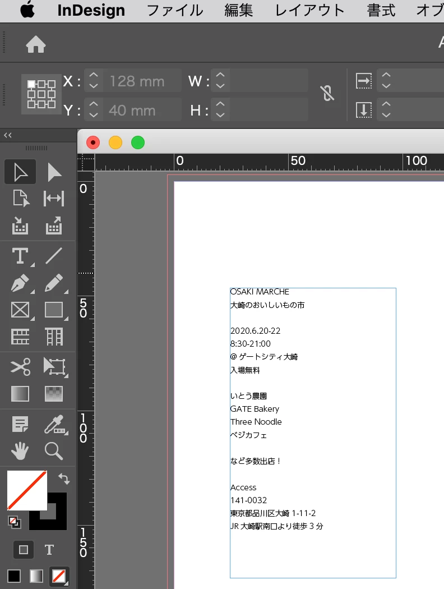The image size is (444, 589).
Task: Click the text "Access"
Action: coord(243,487)
